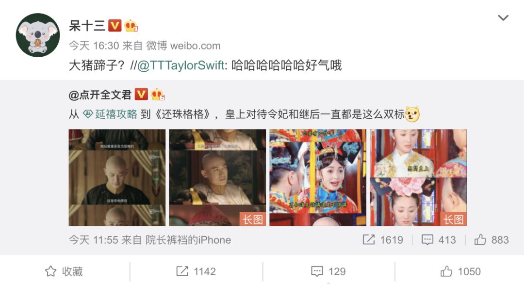Open the @TTTaylorSwift mention link
Image resolution: width=524 pixels, height=284 pixels.
coord(180,65)
